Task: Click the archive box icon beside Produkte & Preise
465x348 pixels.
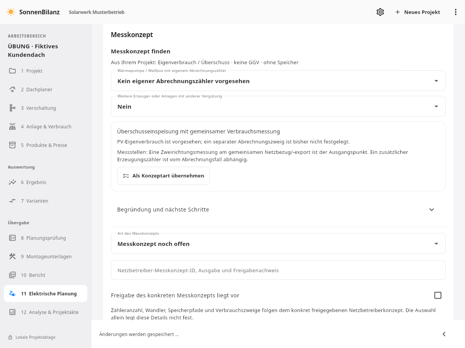Action: pos(12,145)
